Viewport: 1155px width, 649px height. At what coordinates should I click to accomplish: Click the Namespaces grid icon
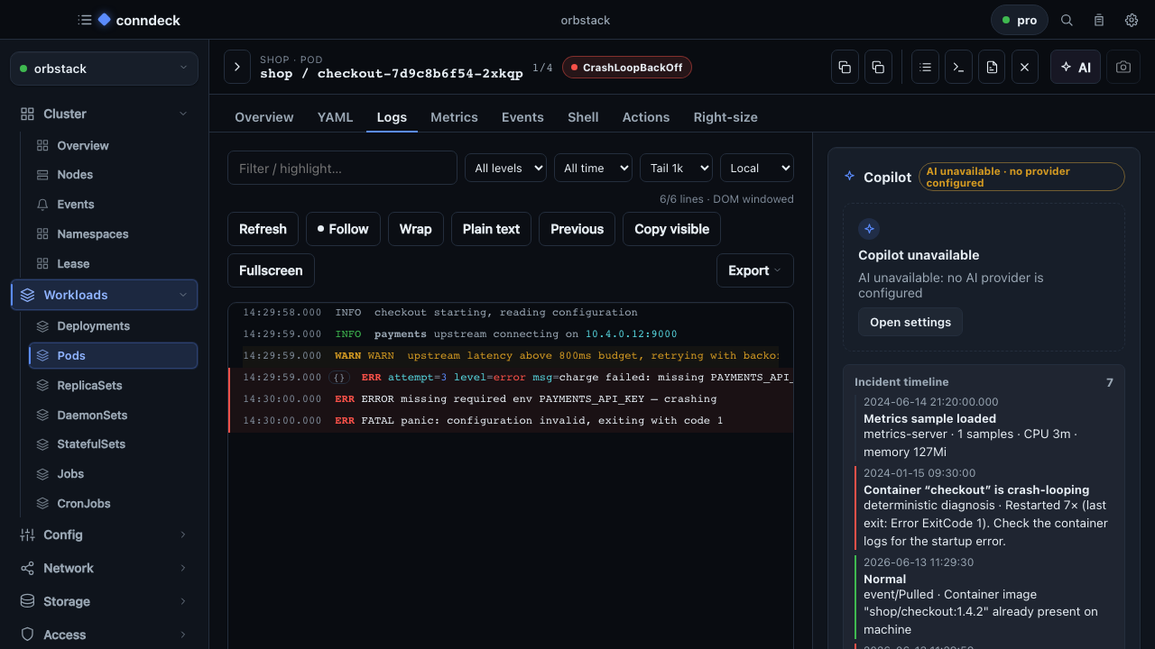tap(42, 234)
